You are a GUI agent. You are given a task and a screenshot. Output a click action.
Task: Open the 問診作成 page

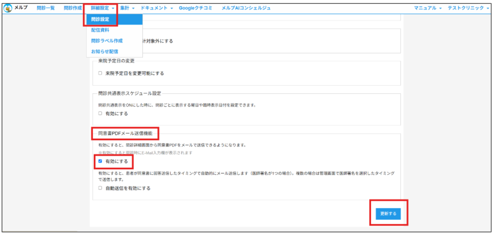(x=73, y=8)
